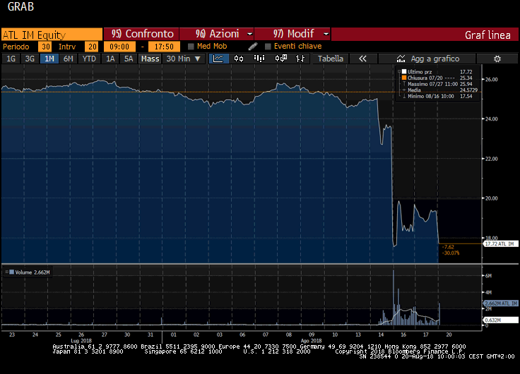The height and width of the screenshot is (374, 520).
Task: Click the Ultimo prz legend label
Action: point(420,71)
